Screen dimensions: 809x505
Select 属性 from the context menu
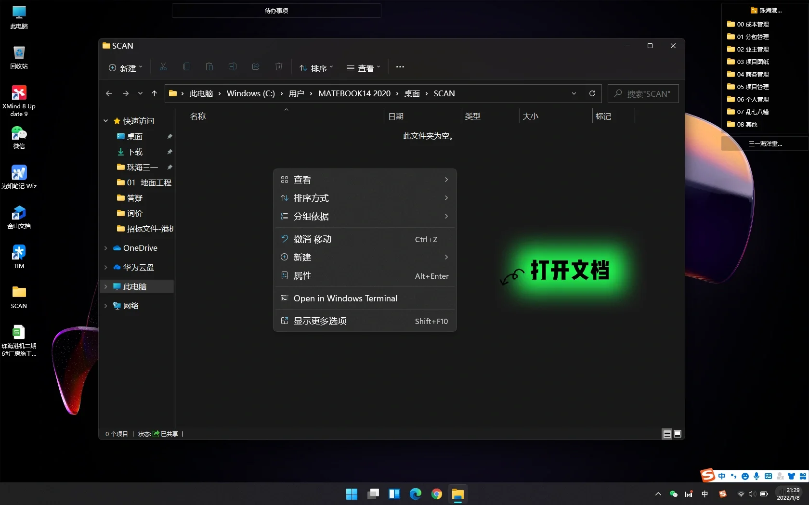(302, 275)
